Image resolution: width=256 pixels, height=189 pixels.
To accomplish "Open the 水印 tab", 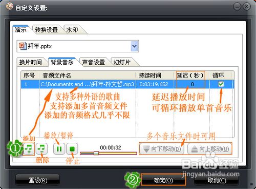I will pos(72,30).
